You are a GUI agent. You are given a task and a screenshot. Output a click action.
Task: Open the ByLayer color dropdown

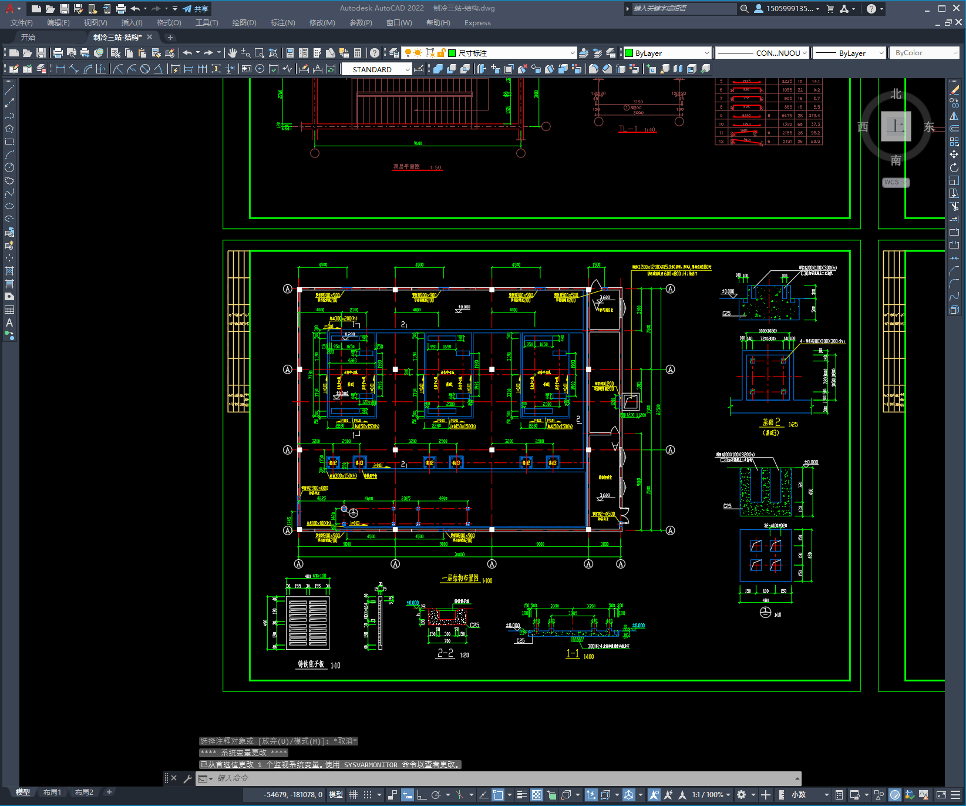[667, 53]
